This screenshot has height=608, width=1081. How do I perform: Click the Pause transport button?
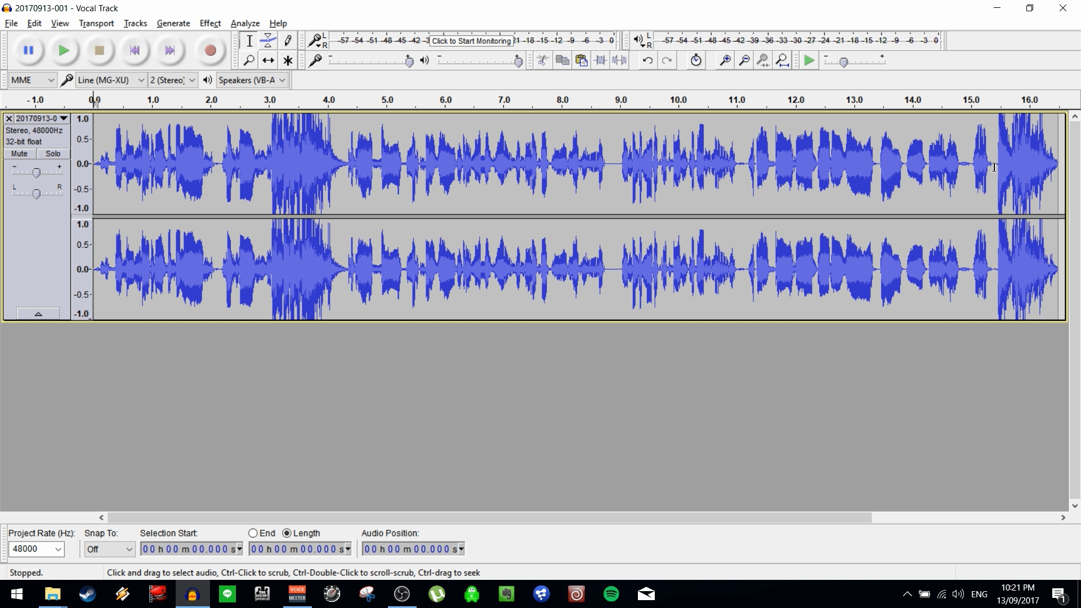(28, 51)
